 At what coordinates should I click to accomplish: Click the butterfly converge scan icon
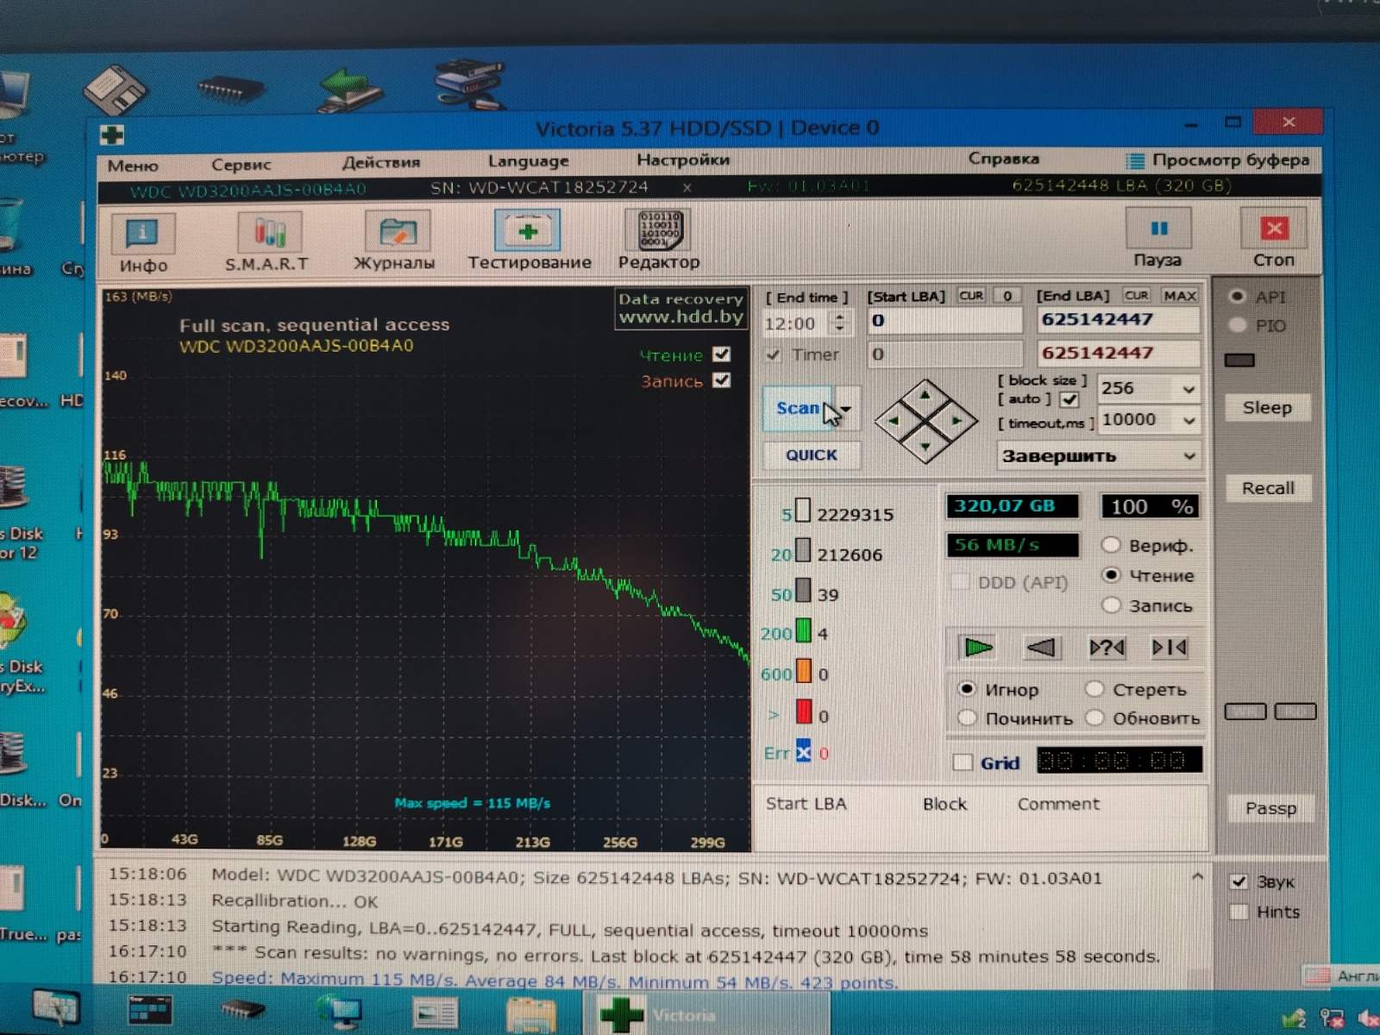tap(1170, 647)
